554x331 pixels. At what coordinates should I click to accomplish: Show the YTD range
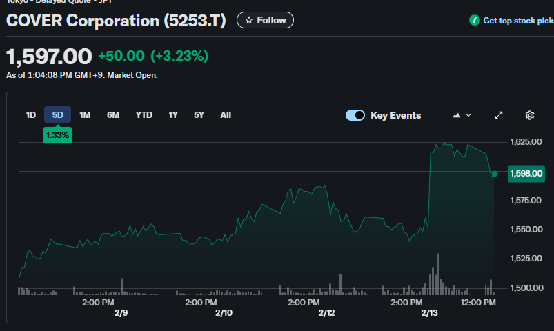144,114
